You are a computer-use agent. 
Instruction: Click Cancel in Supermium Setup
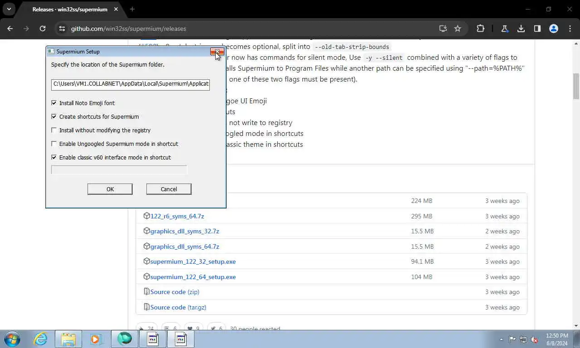(169, 189)
